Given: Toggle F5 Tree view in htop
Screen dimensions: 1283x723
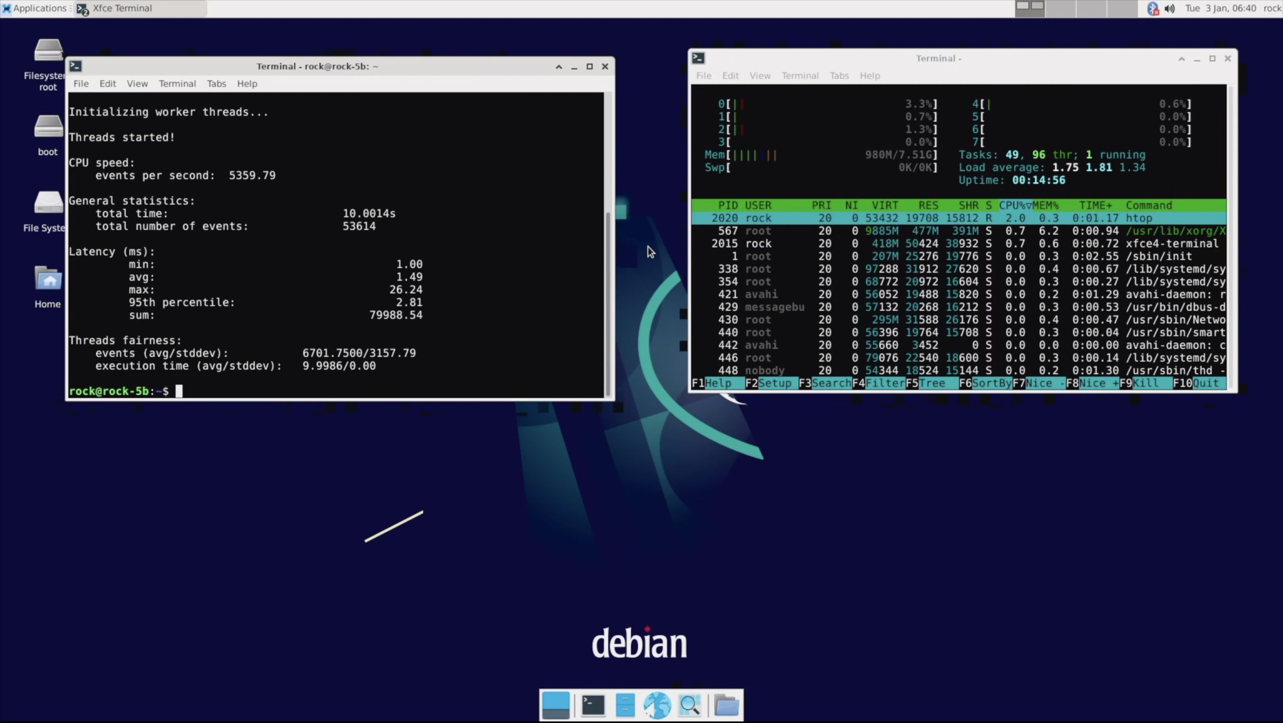Looking at the screenshot, I should 931,383.
